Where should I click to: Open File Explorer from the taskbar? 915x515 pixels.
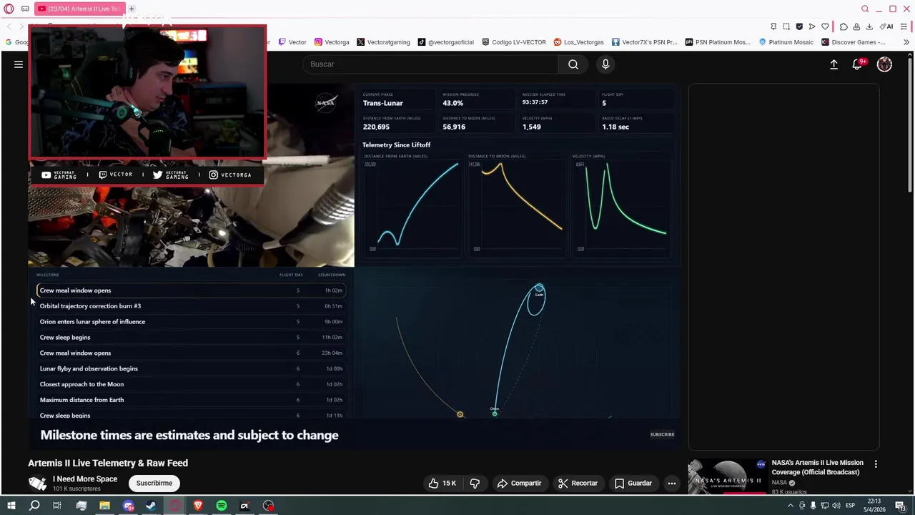pyautogui.click(x=104, y=506)
